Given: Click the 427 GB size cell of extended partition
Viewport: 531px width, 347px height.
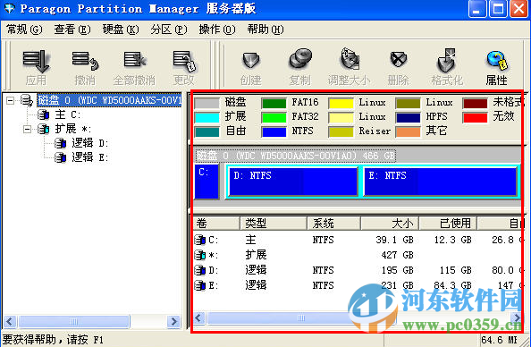Looking at the screenshot, I should [x=397, y=255].
